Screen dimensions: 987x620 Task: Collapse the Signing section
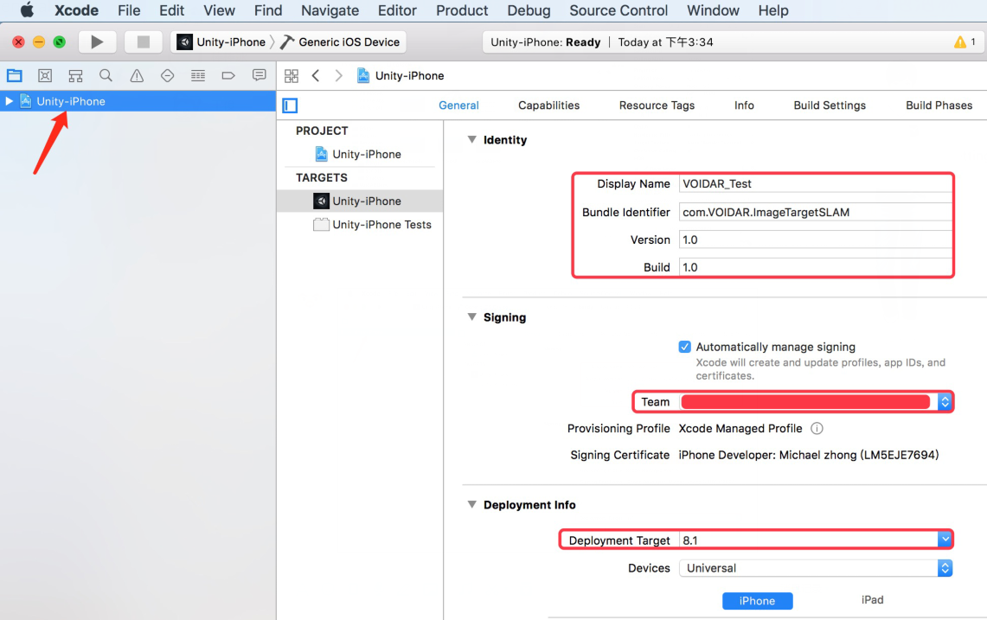471,317
